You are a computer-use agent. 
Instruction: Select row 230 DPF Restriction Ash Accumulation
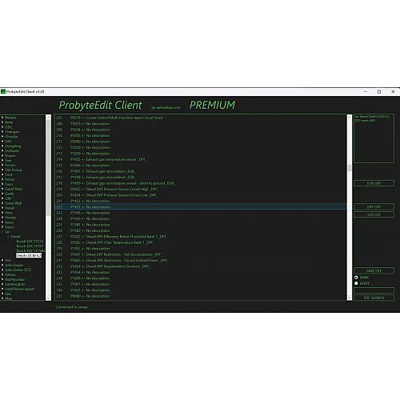[x=201, y=254]
